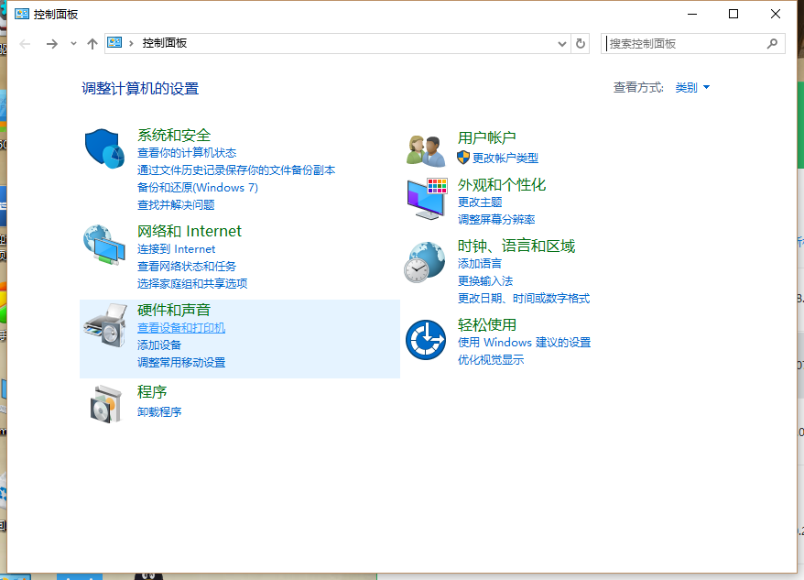Open the Clock, Language and Region icon
The image size is (804, 580).
pos(425,262)
